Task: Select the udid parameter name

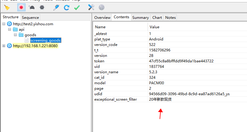Action: 98,94
